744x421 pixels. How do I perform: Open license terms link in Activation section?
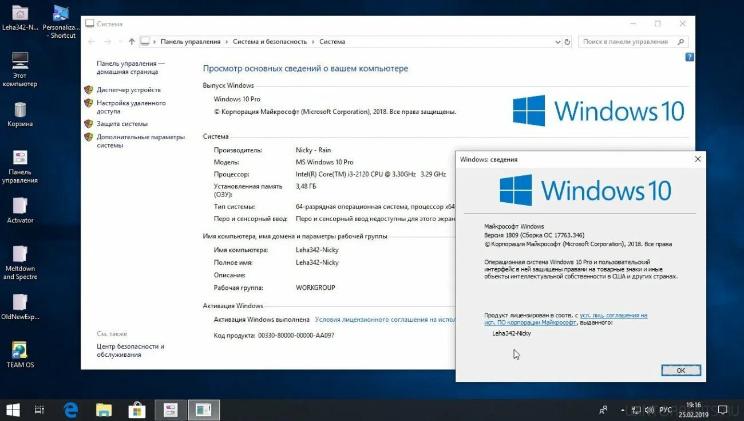pyautogui.click(x=385, y=320)
